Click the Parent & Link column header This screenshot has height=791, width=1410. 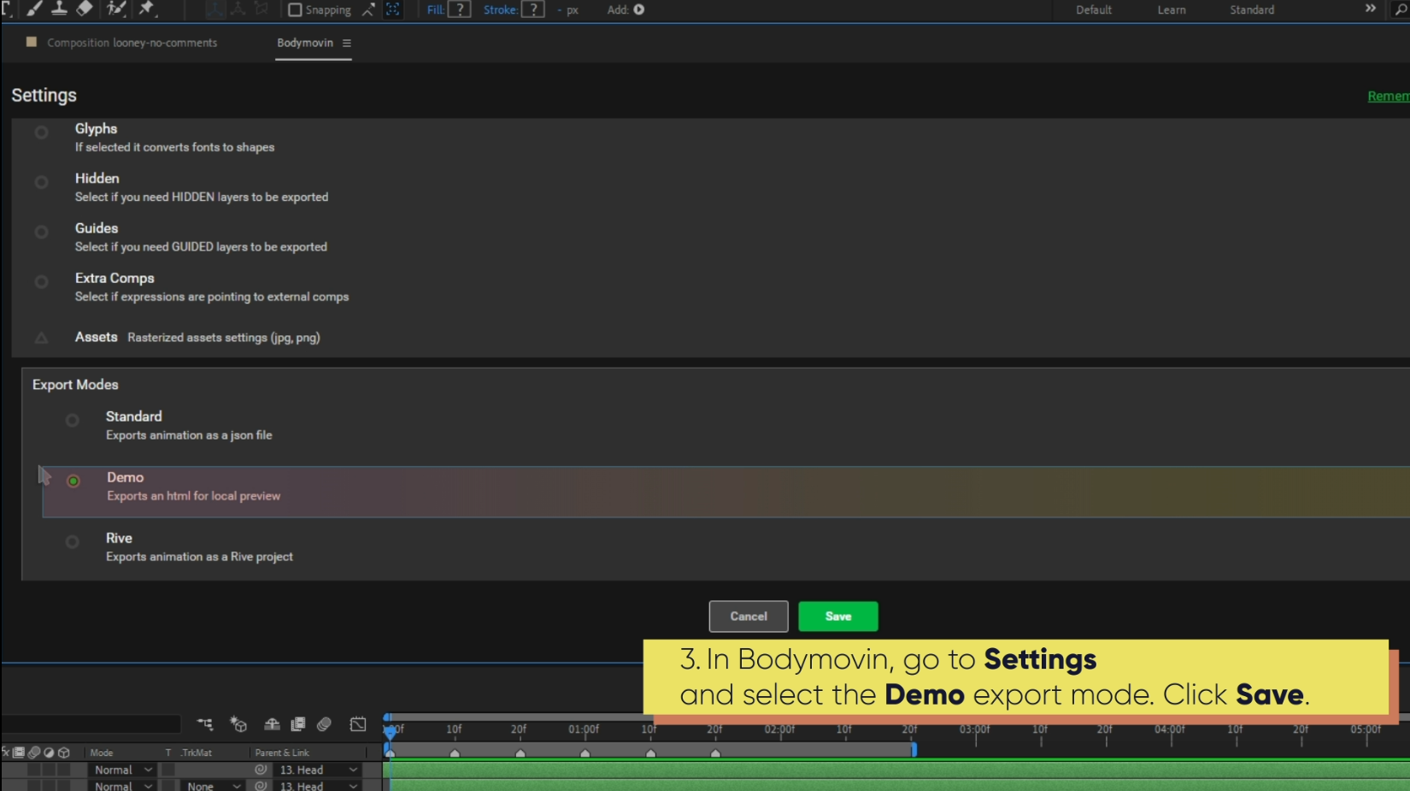coord(282,753)
